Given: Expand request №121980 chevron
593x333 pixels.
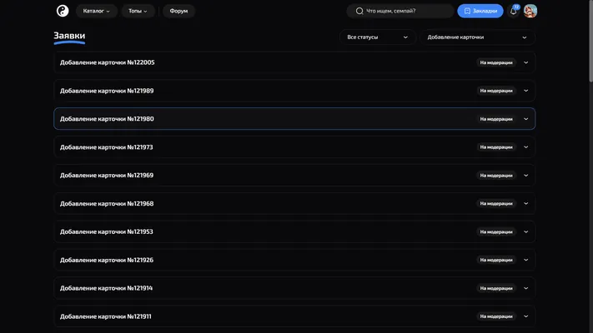Looking at the screenshot, I should click(x=525, y=119).
